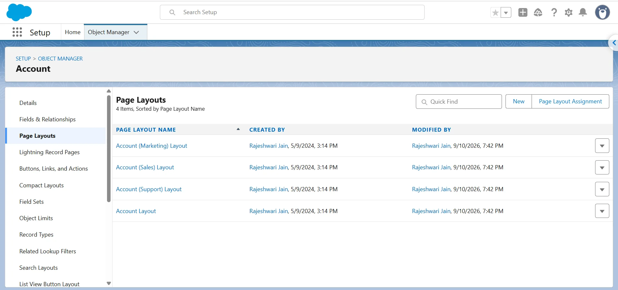Open Global Actions plus icon
Viewport: 618px width, 290px height.
tap(523, 13)
